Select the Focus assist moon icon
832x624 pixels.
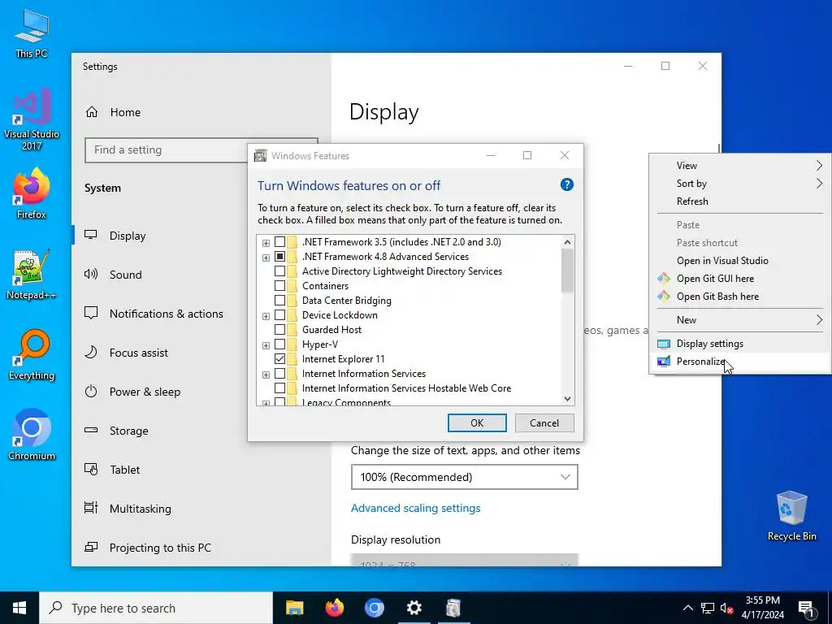click(x=91, y=353)
